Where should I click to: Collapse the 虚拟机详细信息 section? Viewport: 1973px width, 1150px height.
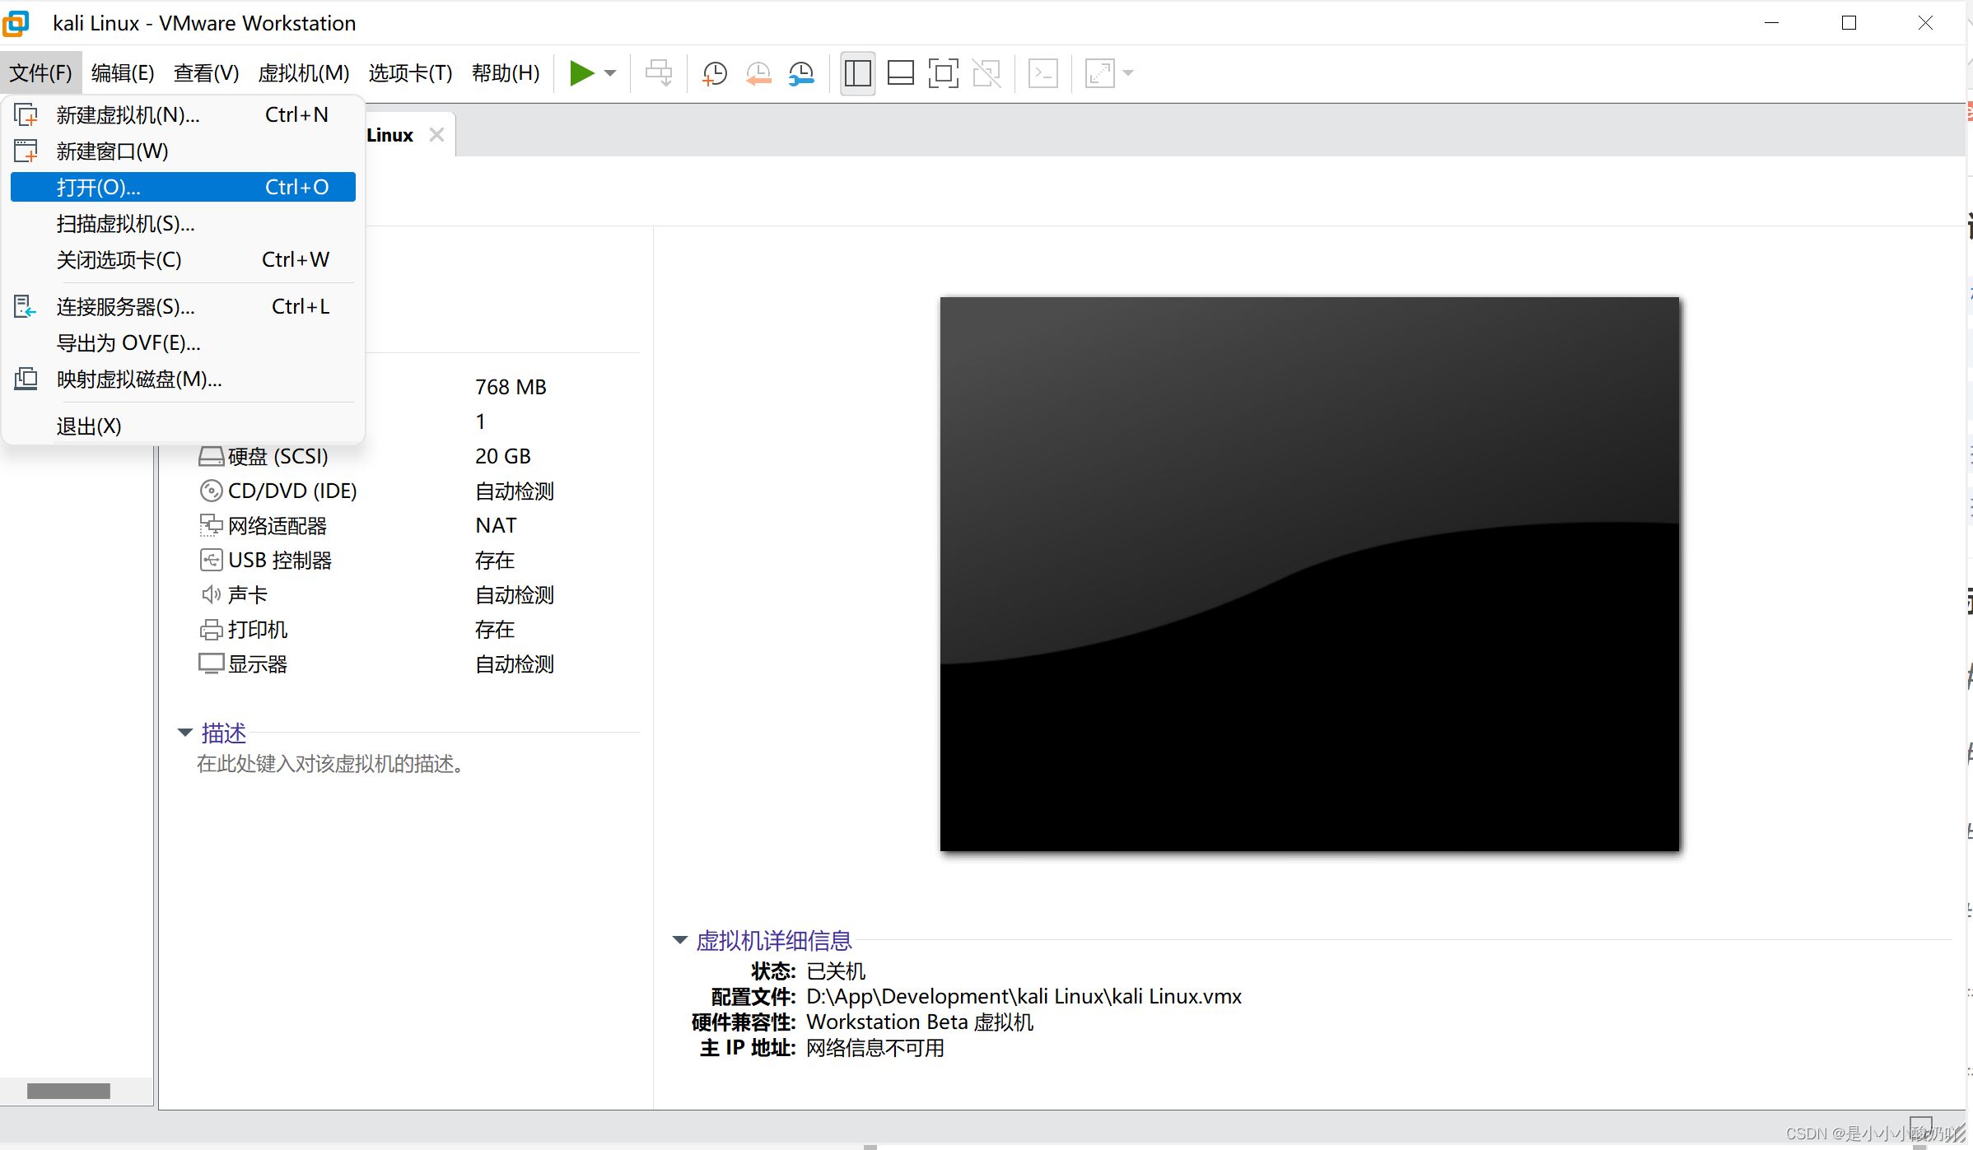[x=679, y=939]
